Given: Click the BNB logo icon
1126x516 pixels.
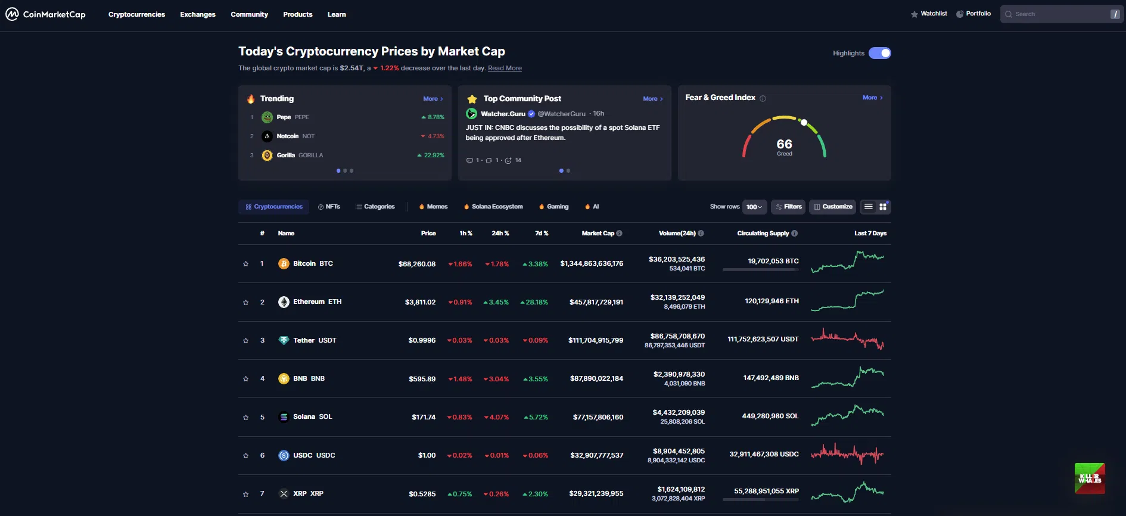Looking at the screenshot, I should pos(284,378).
